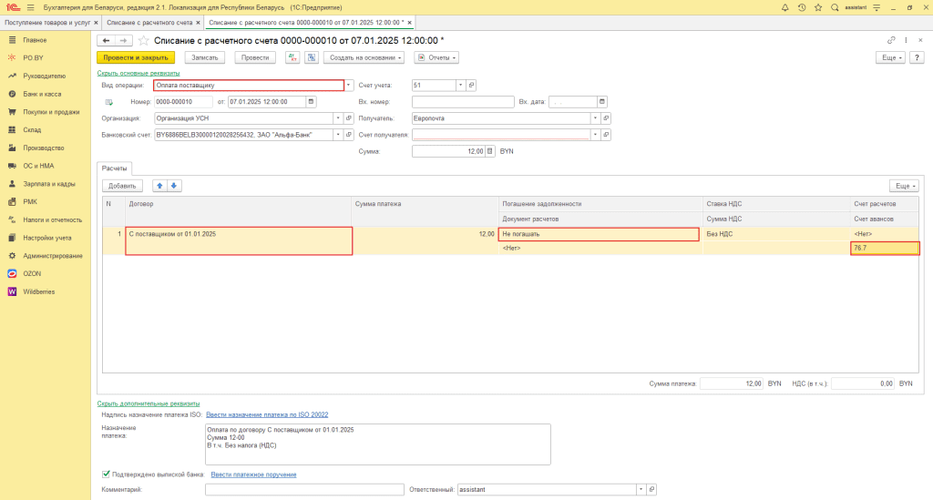The height and width of the screenshot is (500, 933).
Task: Expand Счет учета dropdown arrow
Action: (460, 86)
